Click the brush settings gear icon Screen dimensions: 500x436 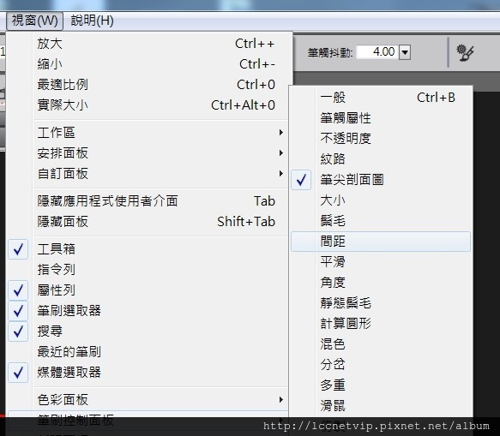pyautogui.click(x=465, y=52)
